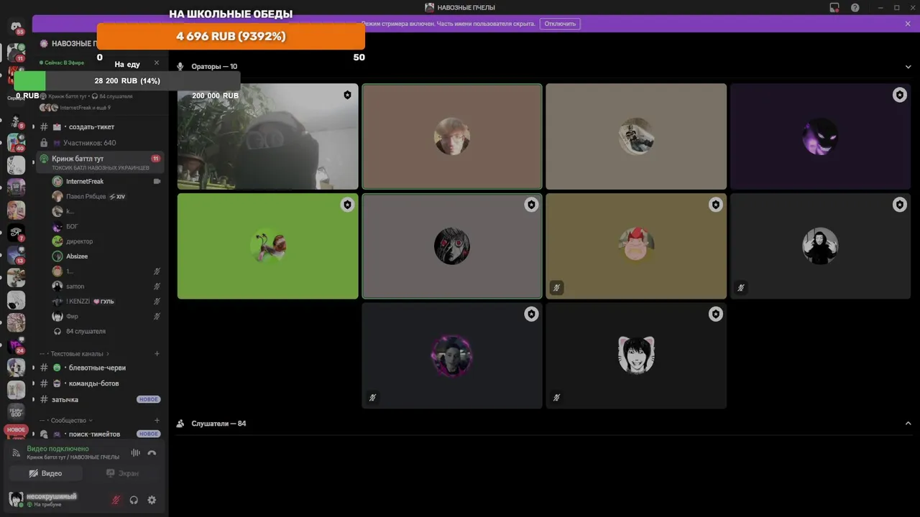Expand threads arrow next to блевотные-черви
The width and height of the screenshot is (920, 517).
[x=33, y=368]
